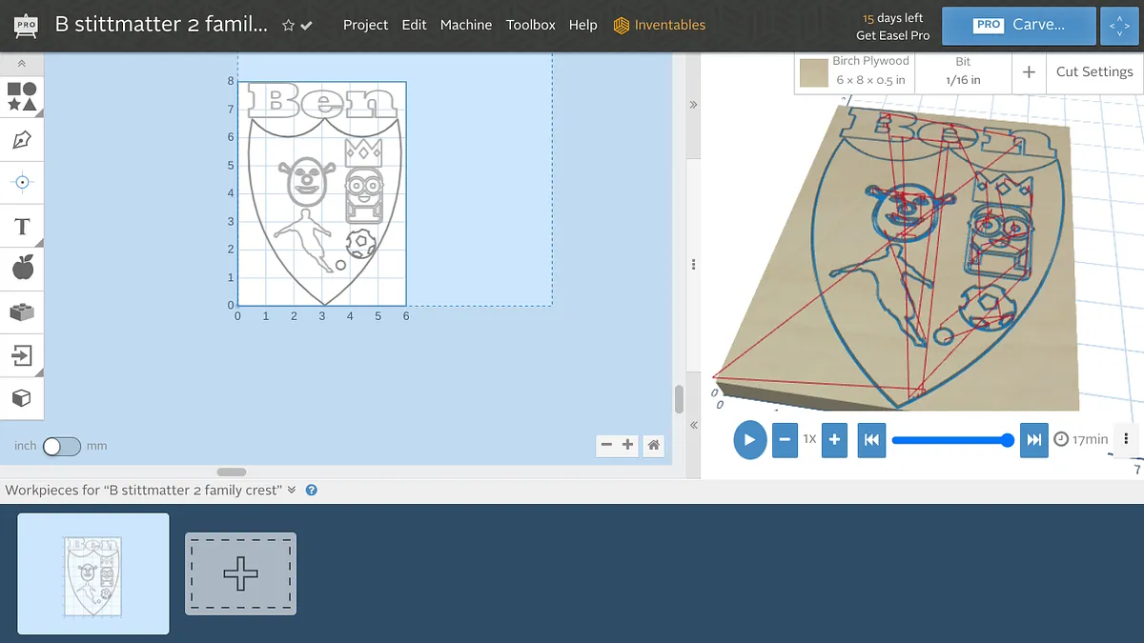1144x643 pixels.
Task: Open the Apps brick icon
Action: click(22, 311)
